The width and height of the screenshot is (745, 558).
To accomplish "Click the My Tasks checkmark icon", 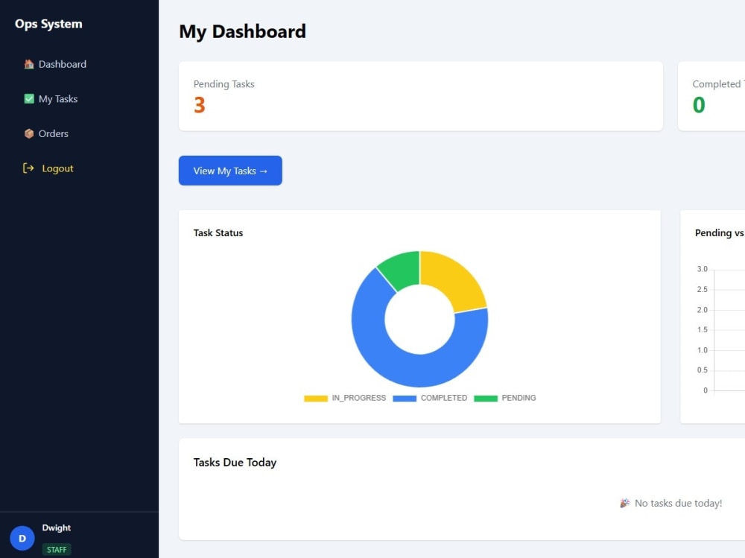I will point(29,99).
